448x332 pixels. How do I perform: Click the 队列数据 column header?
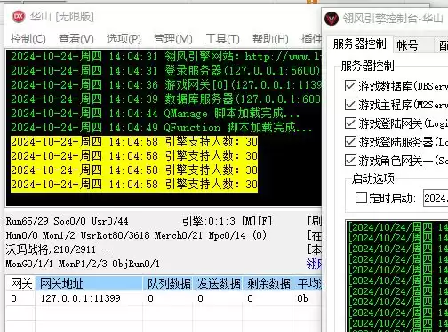point(168,283)
